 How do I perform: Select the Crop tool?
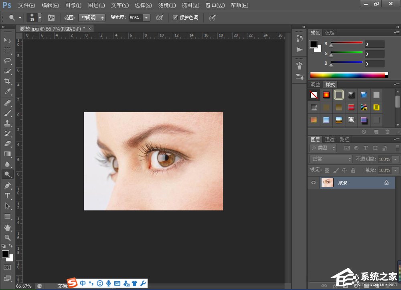pyautogui.click(x=8, y=82)
